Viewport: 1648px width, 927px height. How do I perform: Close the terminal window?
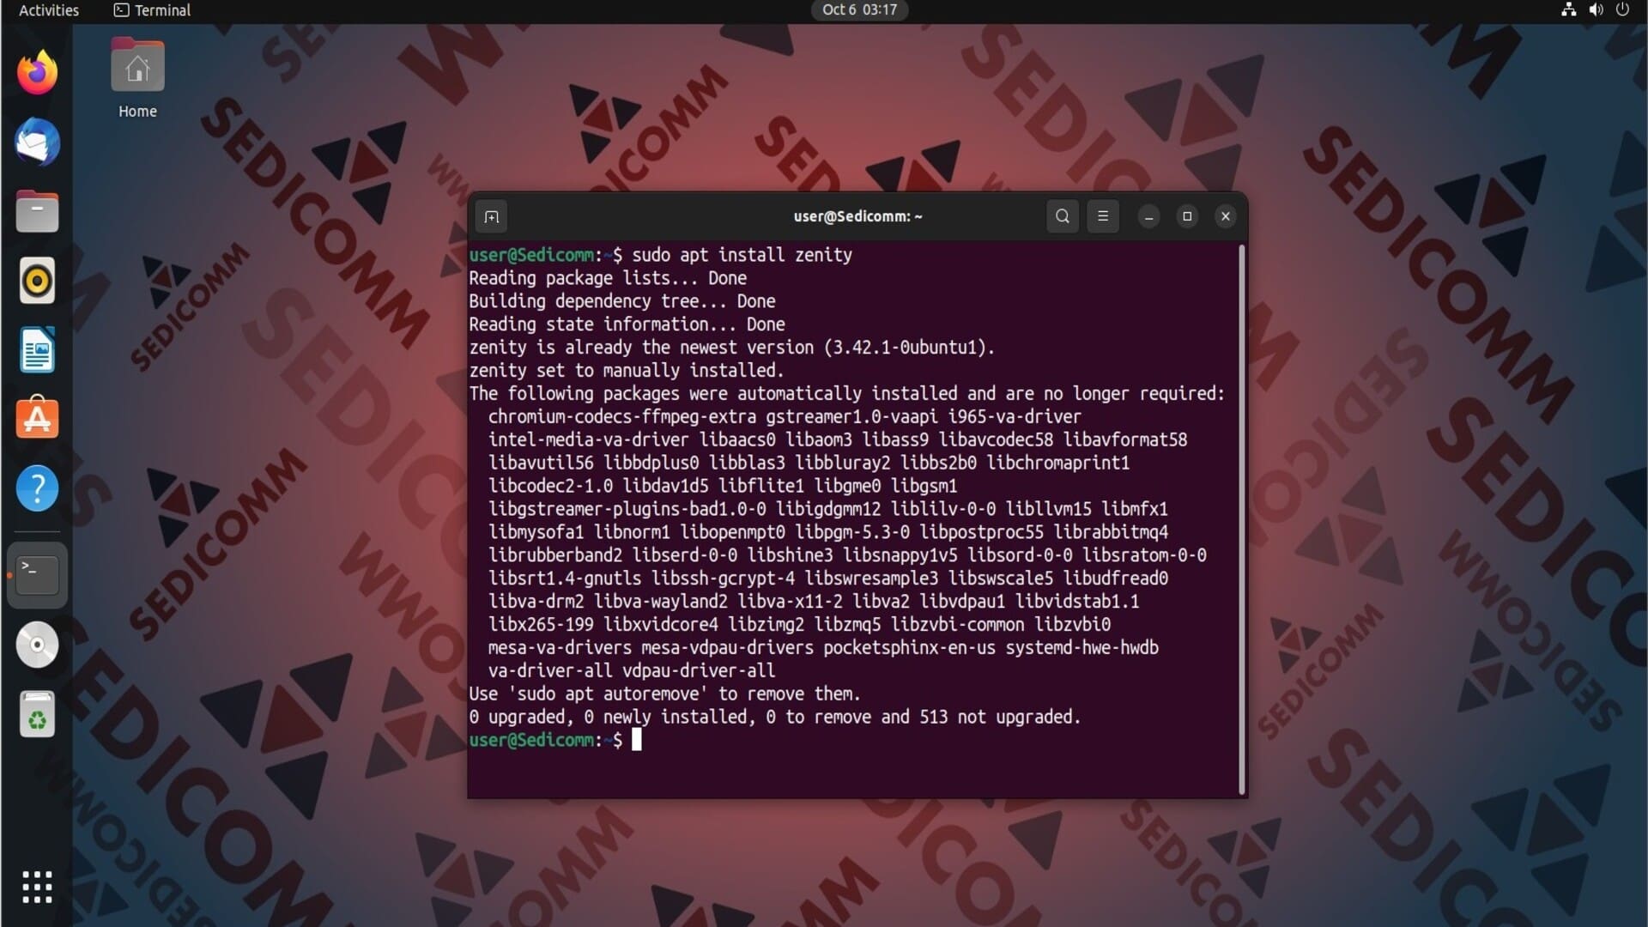click(1226, 216)
